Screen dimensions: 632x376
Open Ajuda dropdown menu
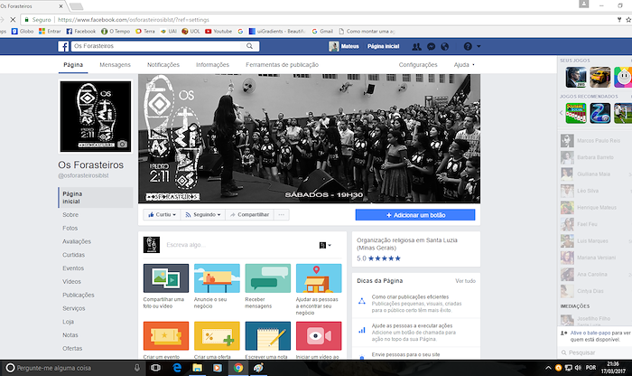pyautogui.click(x=464, y=64)
